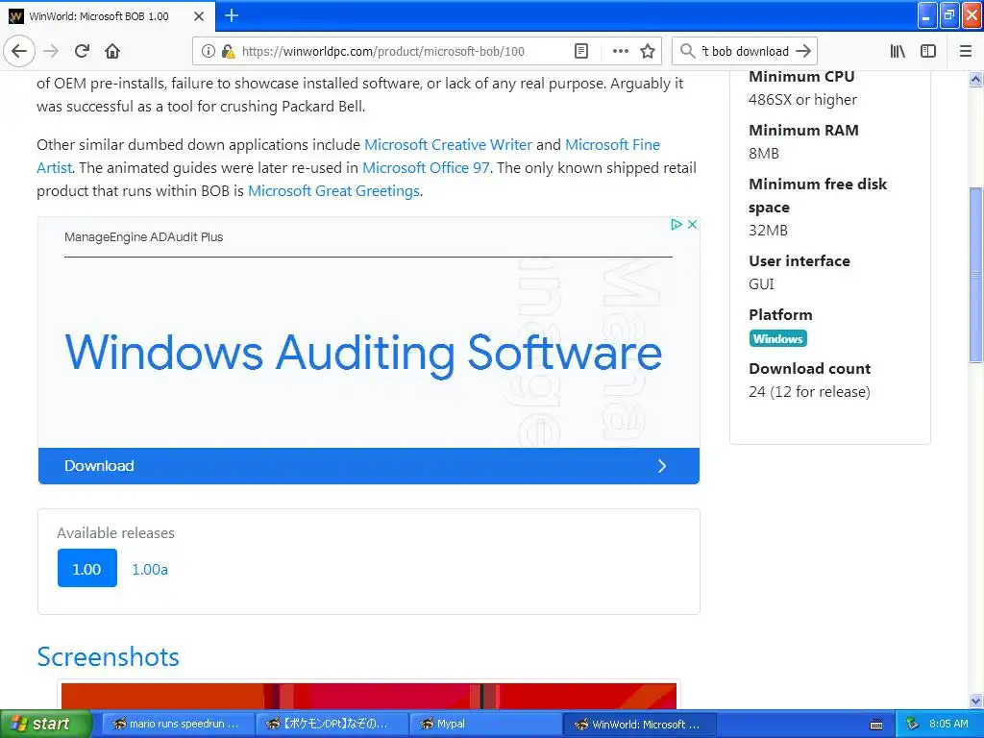The height and width of the screenshot is (738, 984).
Task: Toggle reader view in address bar
Action: 581,52
